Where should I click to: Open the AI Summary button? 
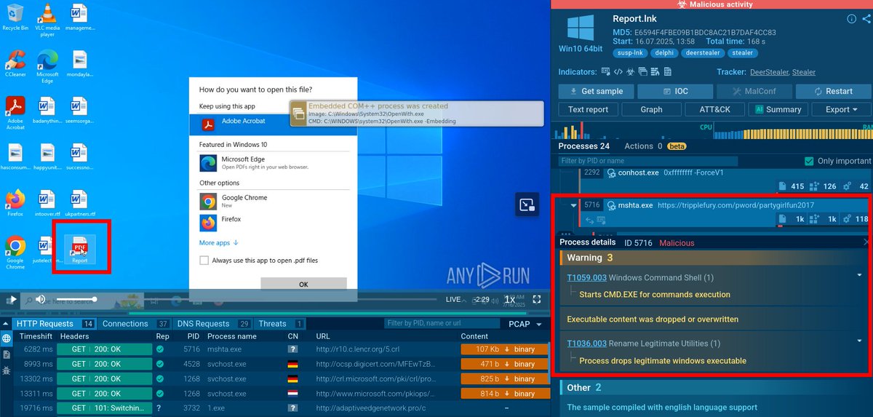click(x=778, y=109)
